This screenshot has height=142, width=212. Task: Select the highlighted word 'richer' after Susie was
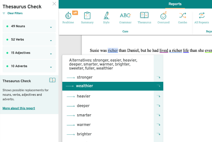[x=113, y=50]
